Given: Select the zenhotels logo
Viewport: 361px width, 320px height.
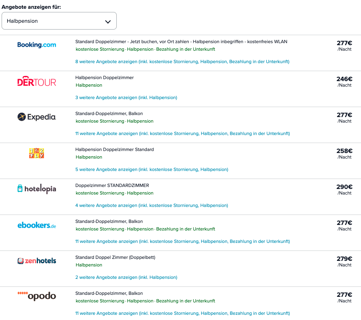Looking at the screenshot, I should point(37,260).
